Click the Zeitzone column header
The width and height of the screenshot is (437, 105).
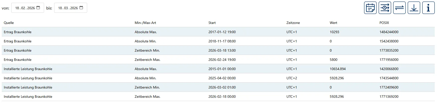293,23
